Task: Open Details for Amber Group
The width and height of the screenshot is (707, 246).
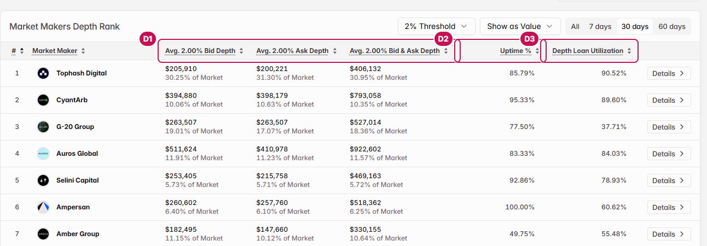Action: (x=669, y=234)
